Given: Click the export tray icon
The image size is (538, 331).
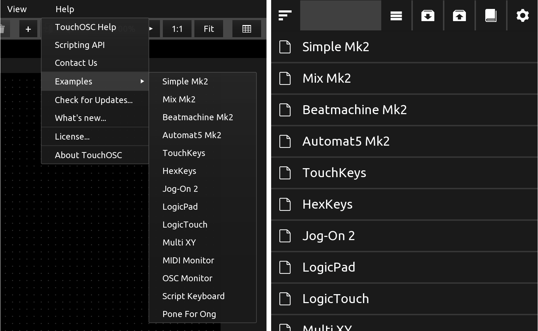Looking at the screenshot, I should pyautogui.click(x=459, y=16).
